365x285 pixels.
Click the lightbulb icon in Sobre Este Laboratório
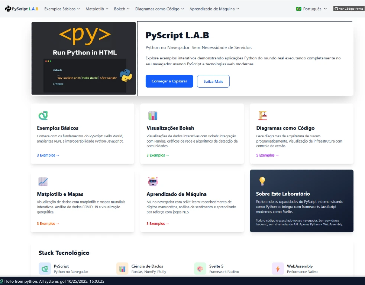[262, 181]
